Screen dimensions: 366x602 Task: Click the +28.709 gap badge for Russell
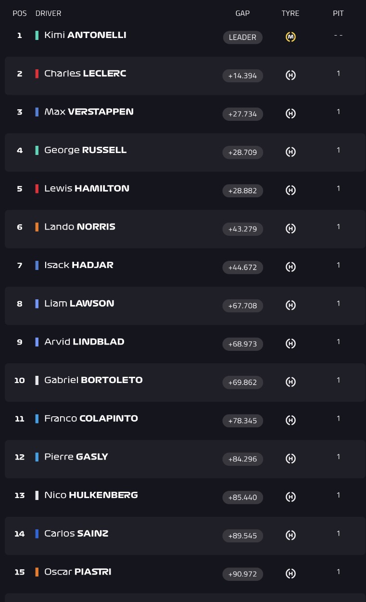242,152
